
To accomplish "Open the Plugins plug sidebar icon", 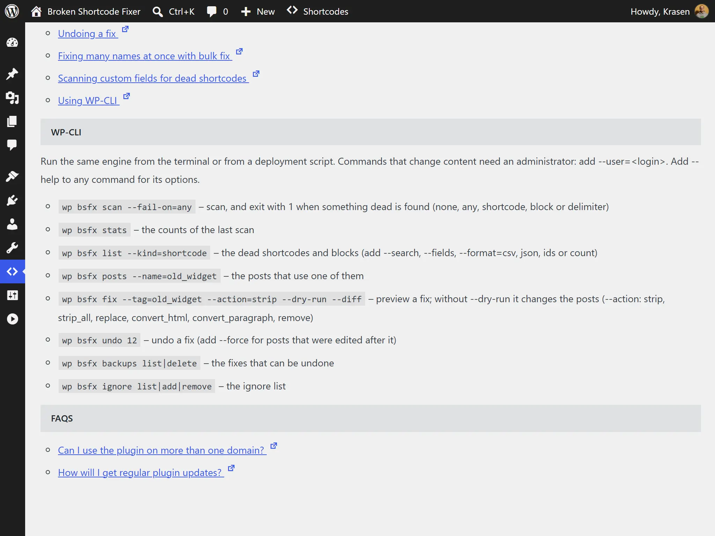I will (12, 200).
